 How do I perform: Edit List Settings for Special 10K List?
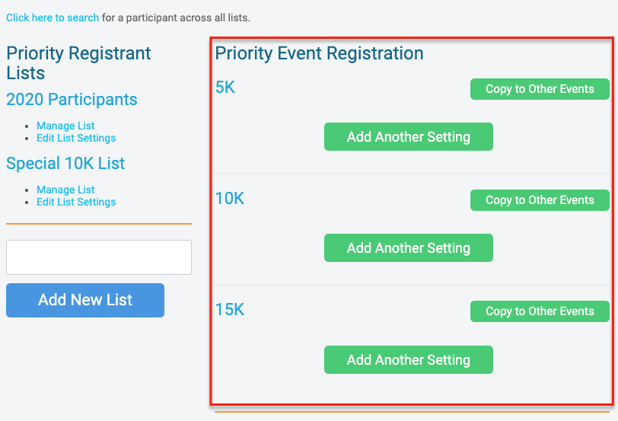(76, 202)
